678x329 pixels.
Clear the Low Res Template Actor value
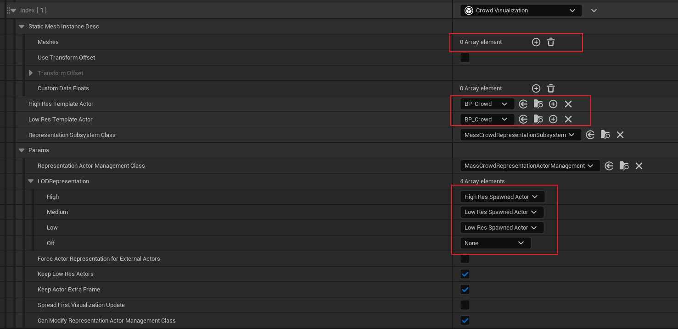click(568, 120)
